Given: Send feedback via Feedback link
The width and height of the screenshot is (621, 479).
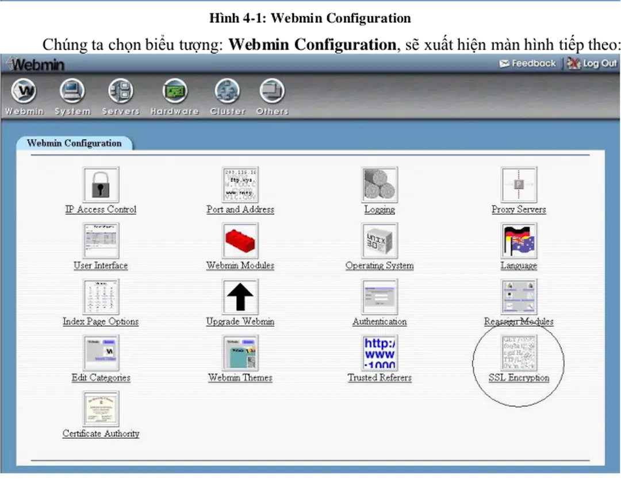Looking at the screenshot, I should click(x=528, y=64).
